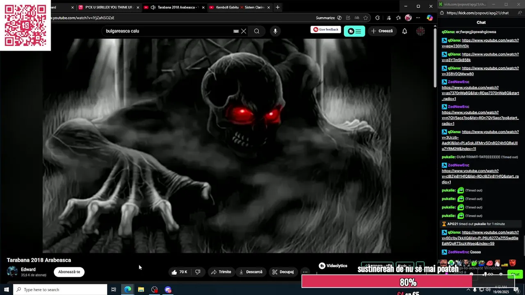Open the Videolytics Tools dropdown

405,266
